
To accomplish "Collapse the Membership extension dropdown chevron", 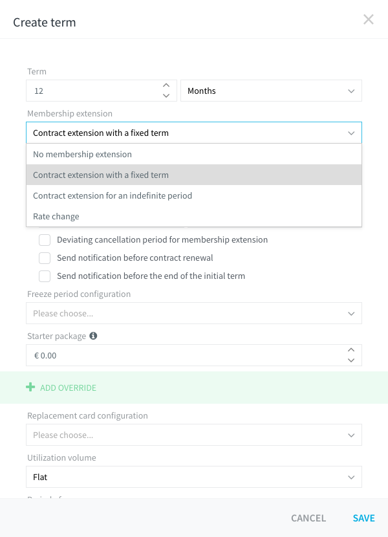I will click(351, 133).
